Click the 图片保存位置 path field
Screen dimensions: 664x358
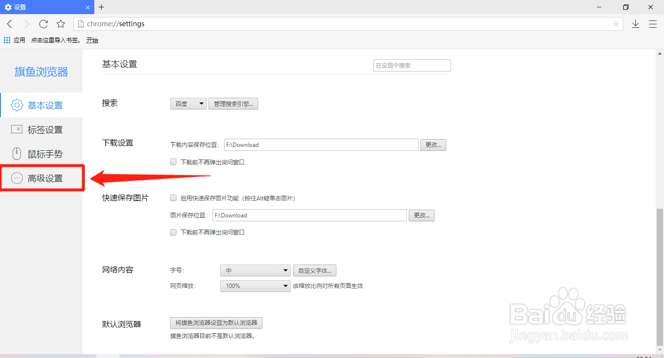pos(310,215)
